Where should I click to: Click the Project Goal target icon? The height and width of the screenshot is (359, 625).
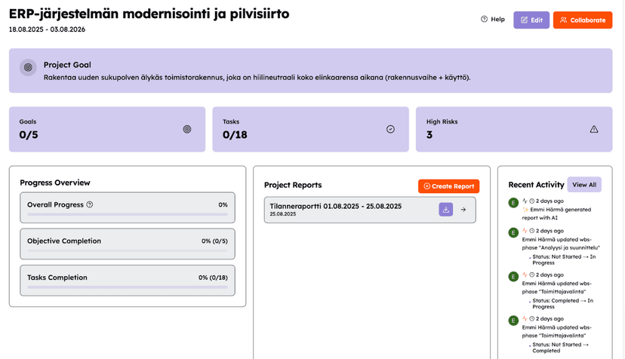click(x=28, y=67)
